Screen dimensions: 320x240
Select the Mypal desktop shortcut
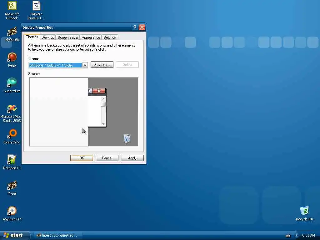[12, 188]
